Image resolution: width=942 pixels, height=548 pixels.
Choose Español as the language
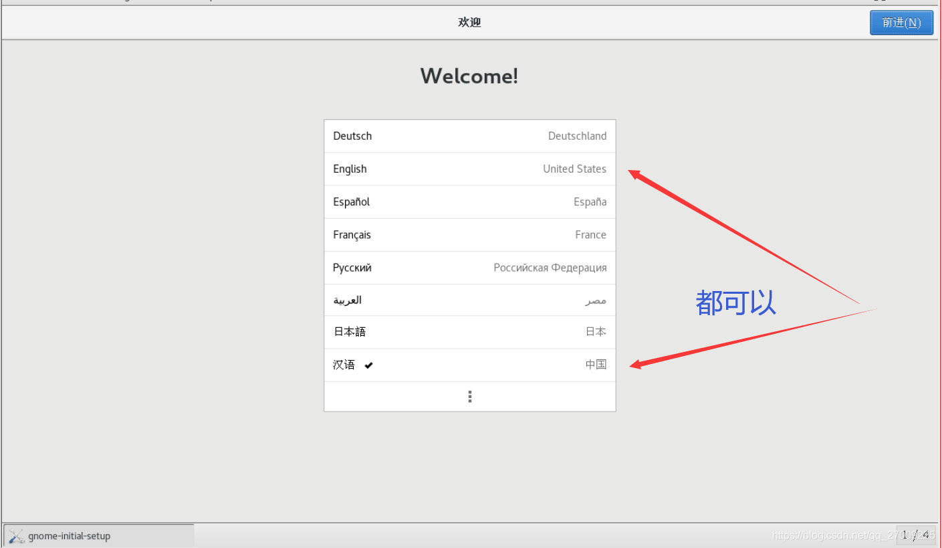pyautogui.click(x=469, y=201)
